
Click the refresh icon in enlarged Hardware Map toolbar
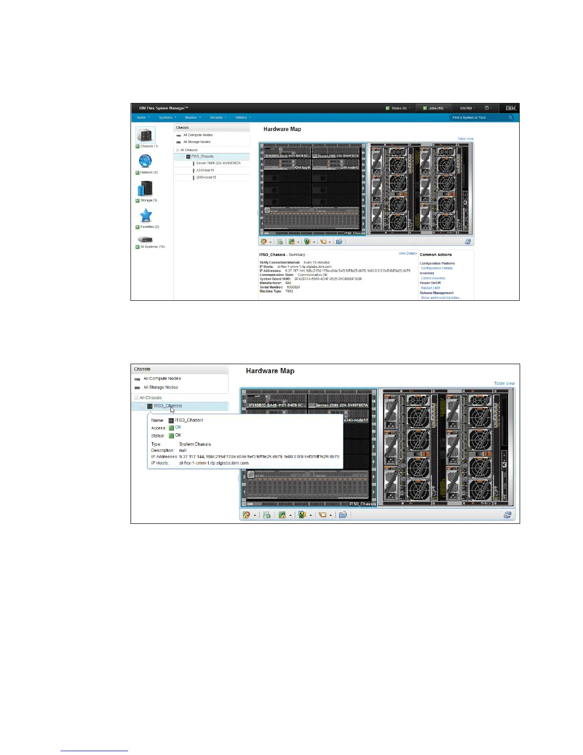pyautogui.click(x=508, y=515)
